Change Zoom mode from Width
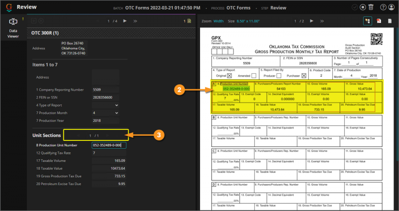399x211 pixels. point(218,21)
